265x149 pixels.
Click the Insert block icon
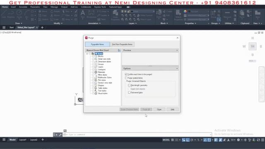[x=159, y=14]
